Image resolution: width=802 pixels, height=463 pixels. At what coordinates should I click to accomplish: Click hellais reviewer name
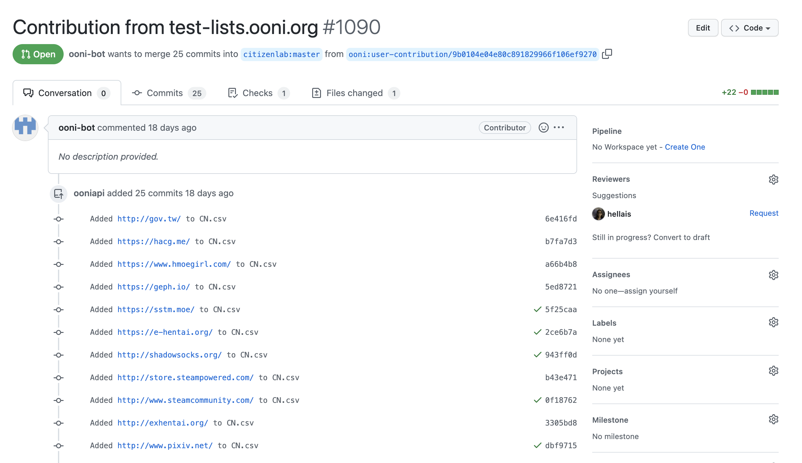619,214
